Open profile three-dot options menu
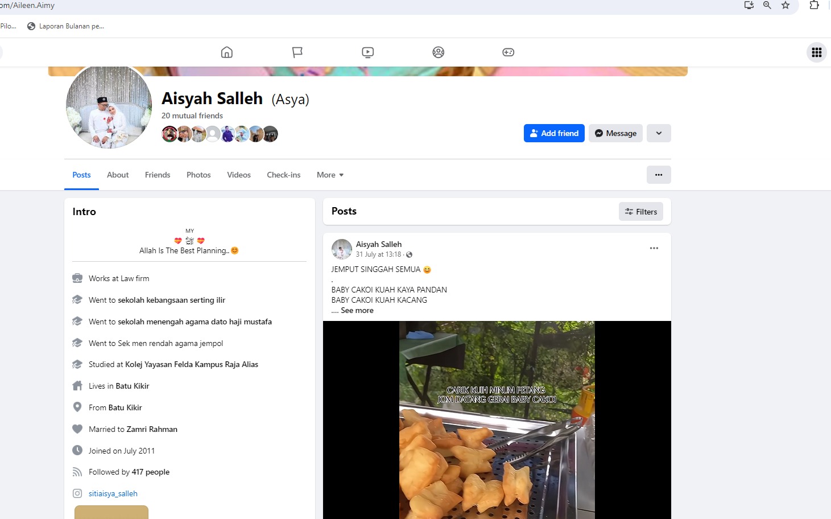 pyautogui.click(x=659, y=175)
